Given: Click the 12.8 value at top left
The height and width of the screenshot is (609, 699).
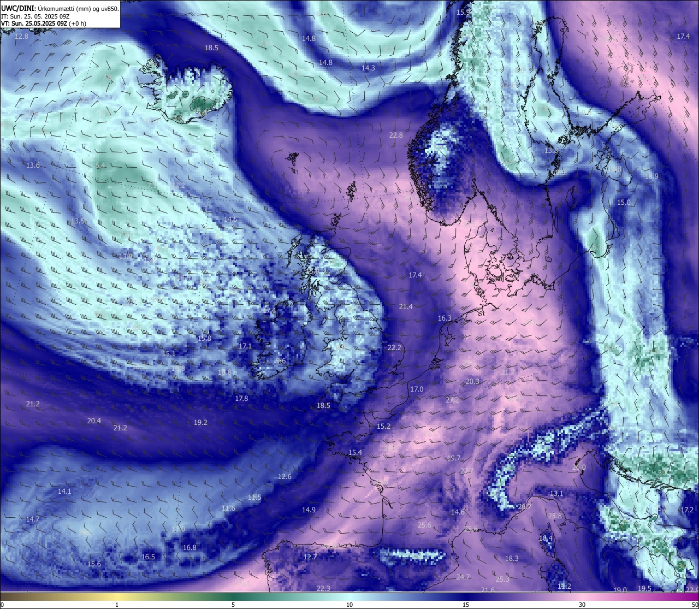Looking at the screenshot, I should (x=22, y=37).
